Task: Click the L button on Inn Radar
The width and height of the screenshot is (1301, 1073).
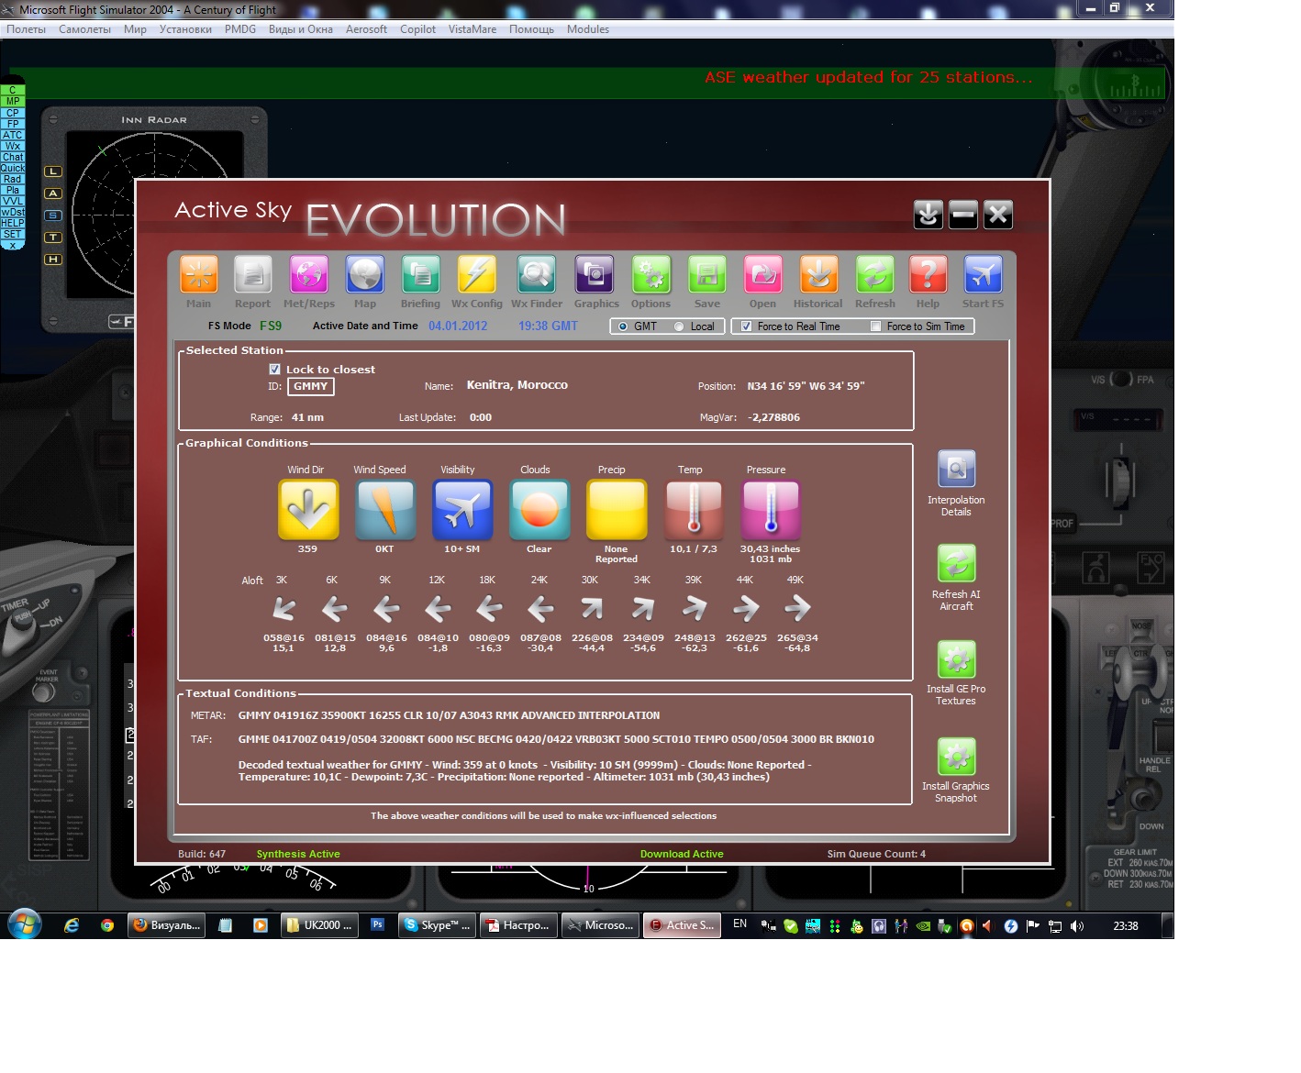Action: click(x=53, y=171)
